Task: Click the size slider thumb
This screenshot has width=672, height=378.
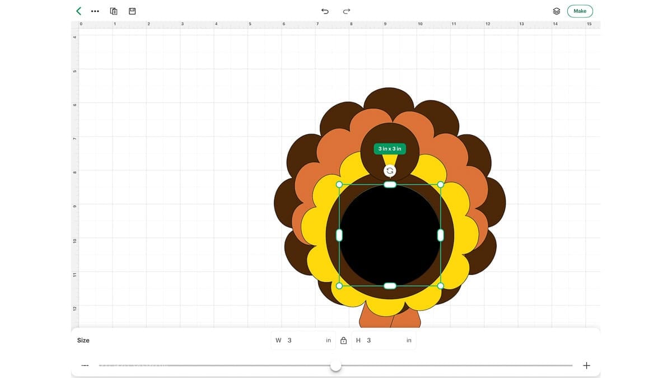Action: click(335, 366)
